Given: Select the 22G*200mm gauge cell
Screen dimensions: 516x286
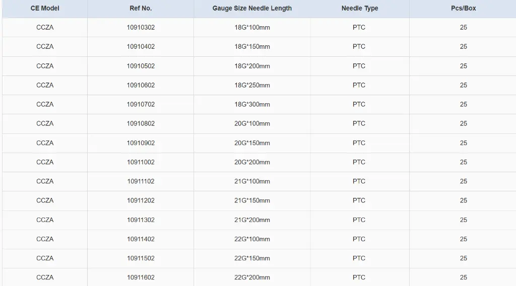Looking at the screenshot, I should tap(252, 277).
